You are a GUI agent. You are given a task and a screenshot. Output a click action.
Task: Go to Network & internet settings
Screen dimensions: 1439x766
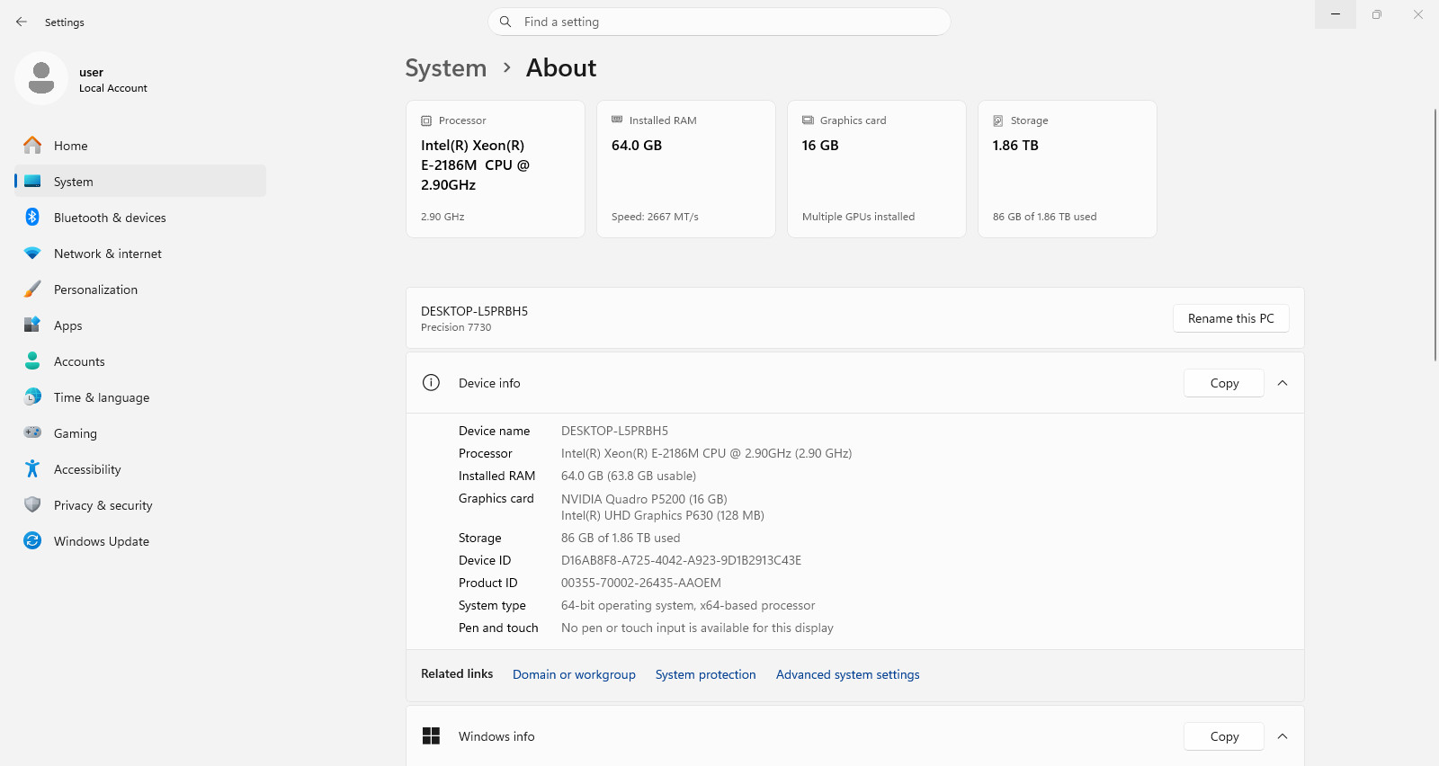tap(140, 253)
